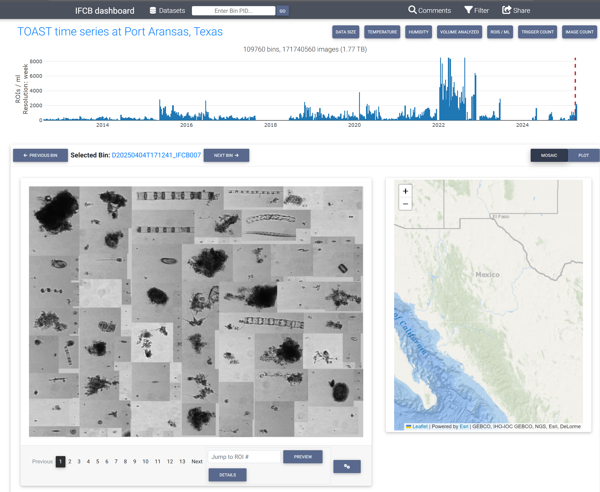Screen dimensions: 600x492
Task: Go to IFCB dashboard home
Action: [x=104, y=11]
